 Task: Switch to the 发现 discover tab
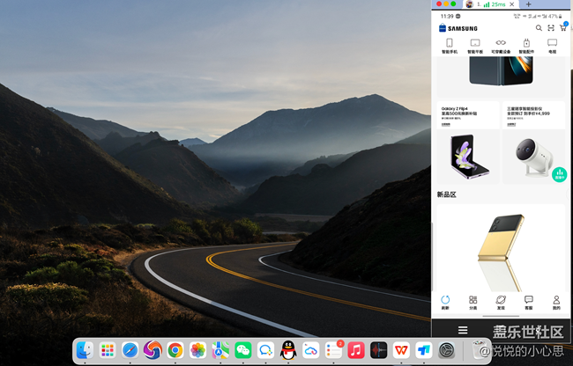(500, 302)
